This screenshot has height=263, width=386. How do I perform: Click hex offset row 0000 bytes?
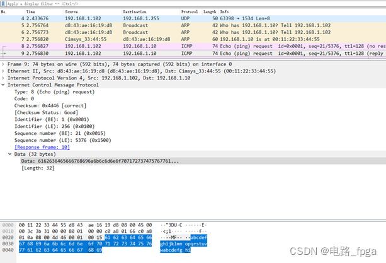pos(85,225)
